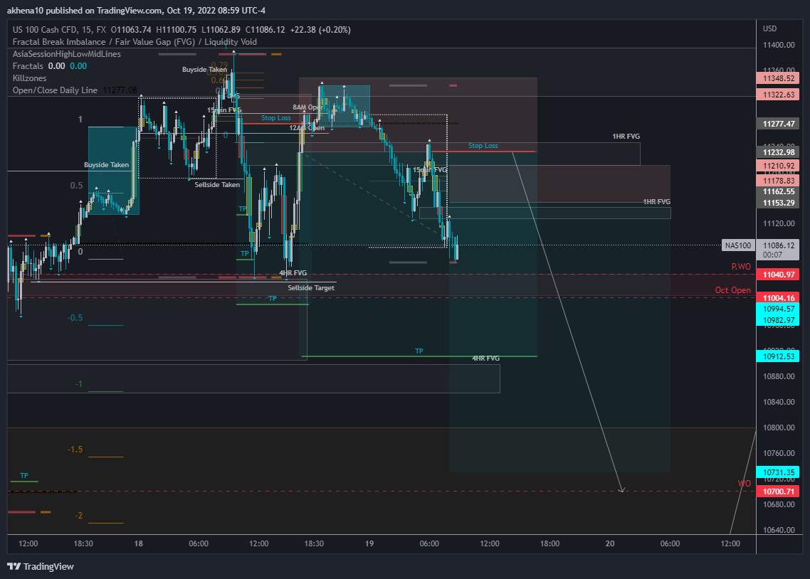
Task: Click the 11153.29 price tag
Action: [x=779, y=203]
